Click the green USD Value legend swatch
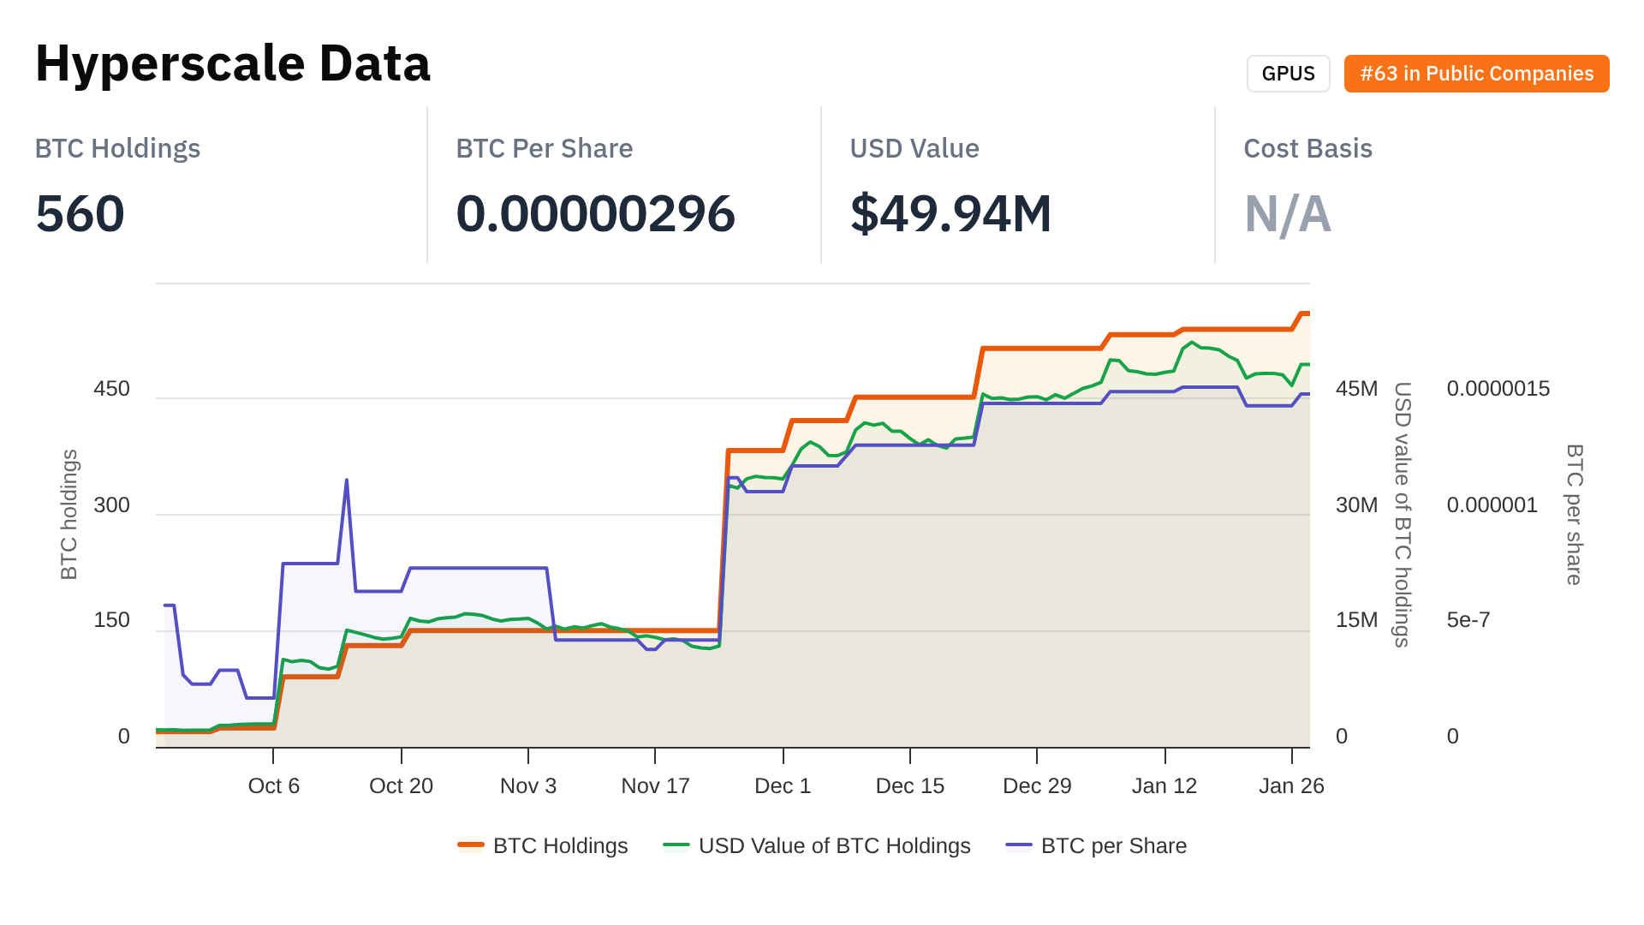Viewport: 1644px width, 925px height. (676, 845)
